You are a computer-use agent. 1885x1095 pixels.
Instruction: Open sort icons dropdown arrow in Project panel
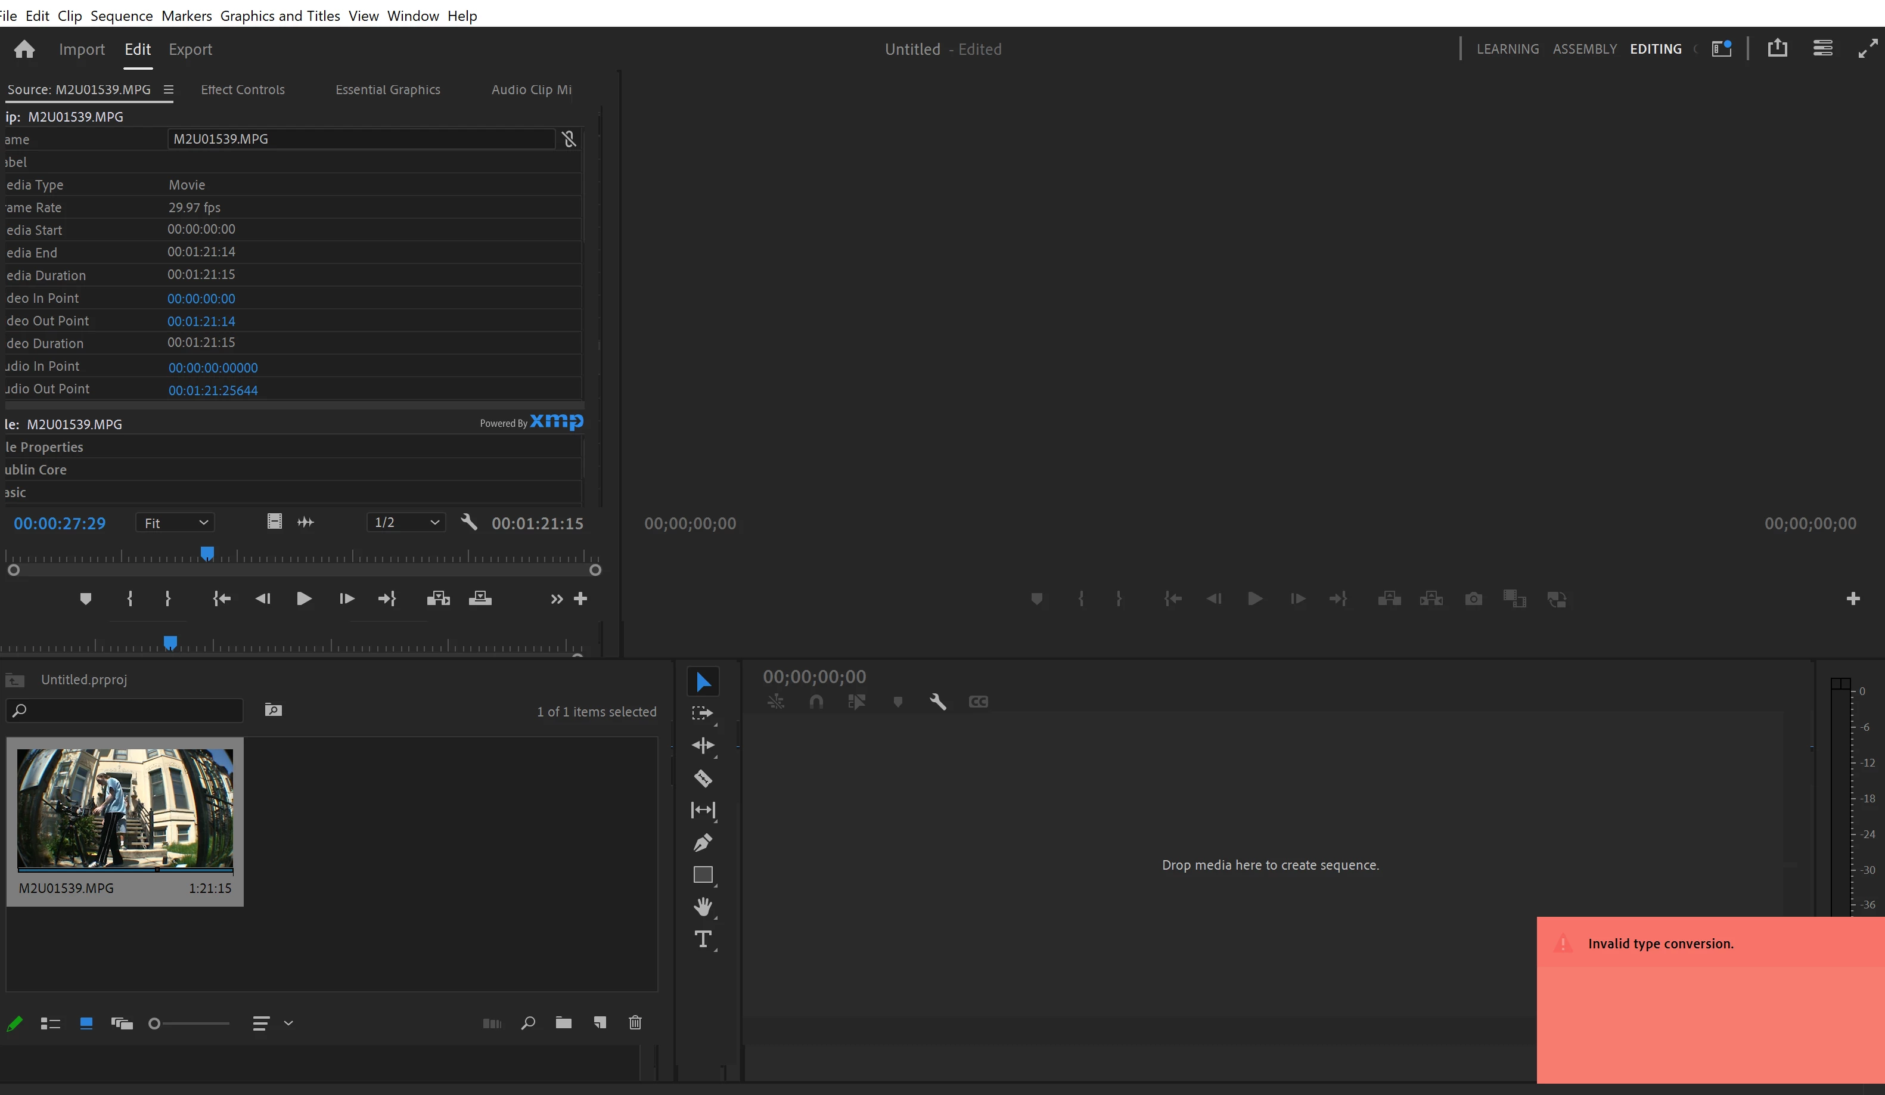pyautogui.click(x=288, y=1023)
